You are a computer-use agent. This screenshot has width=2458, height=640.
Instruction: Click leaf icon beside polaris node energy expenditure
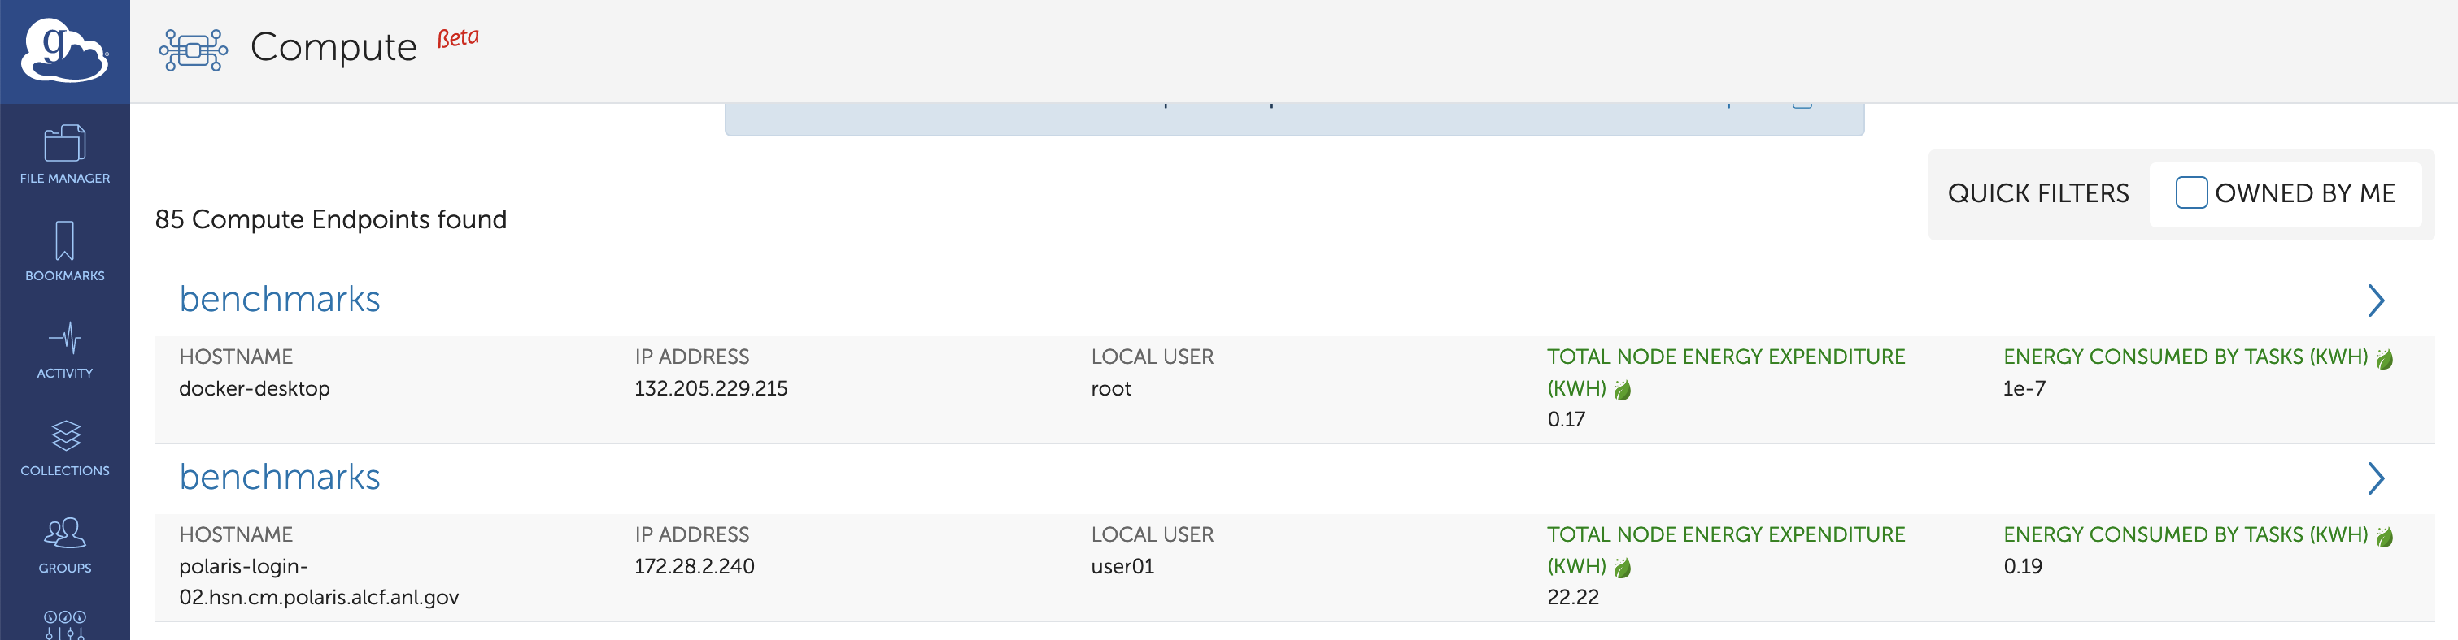[1622, 568]
